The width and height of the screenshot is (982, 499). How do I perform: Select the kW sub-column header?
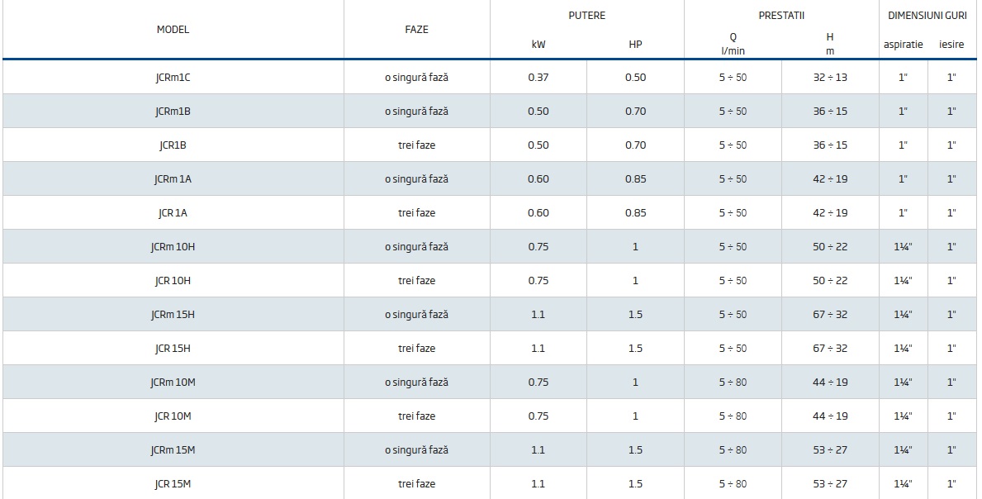pyautogui.click(x=538, y=45)
